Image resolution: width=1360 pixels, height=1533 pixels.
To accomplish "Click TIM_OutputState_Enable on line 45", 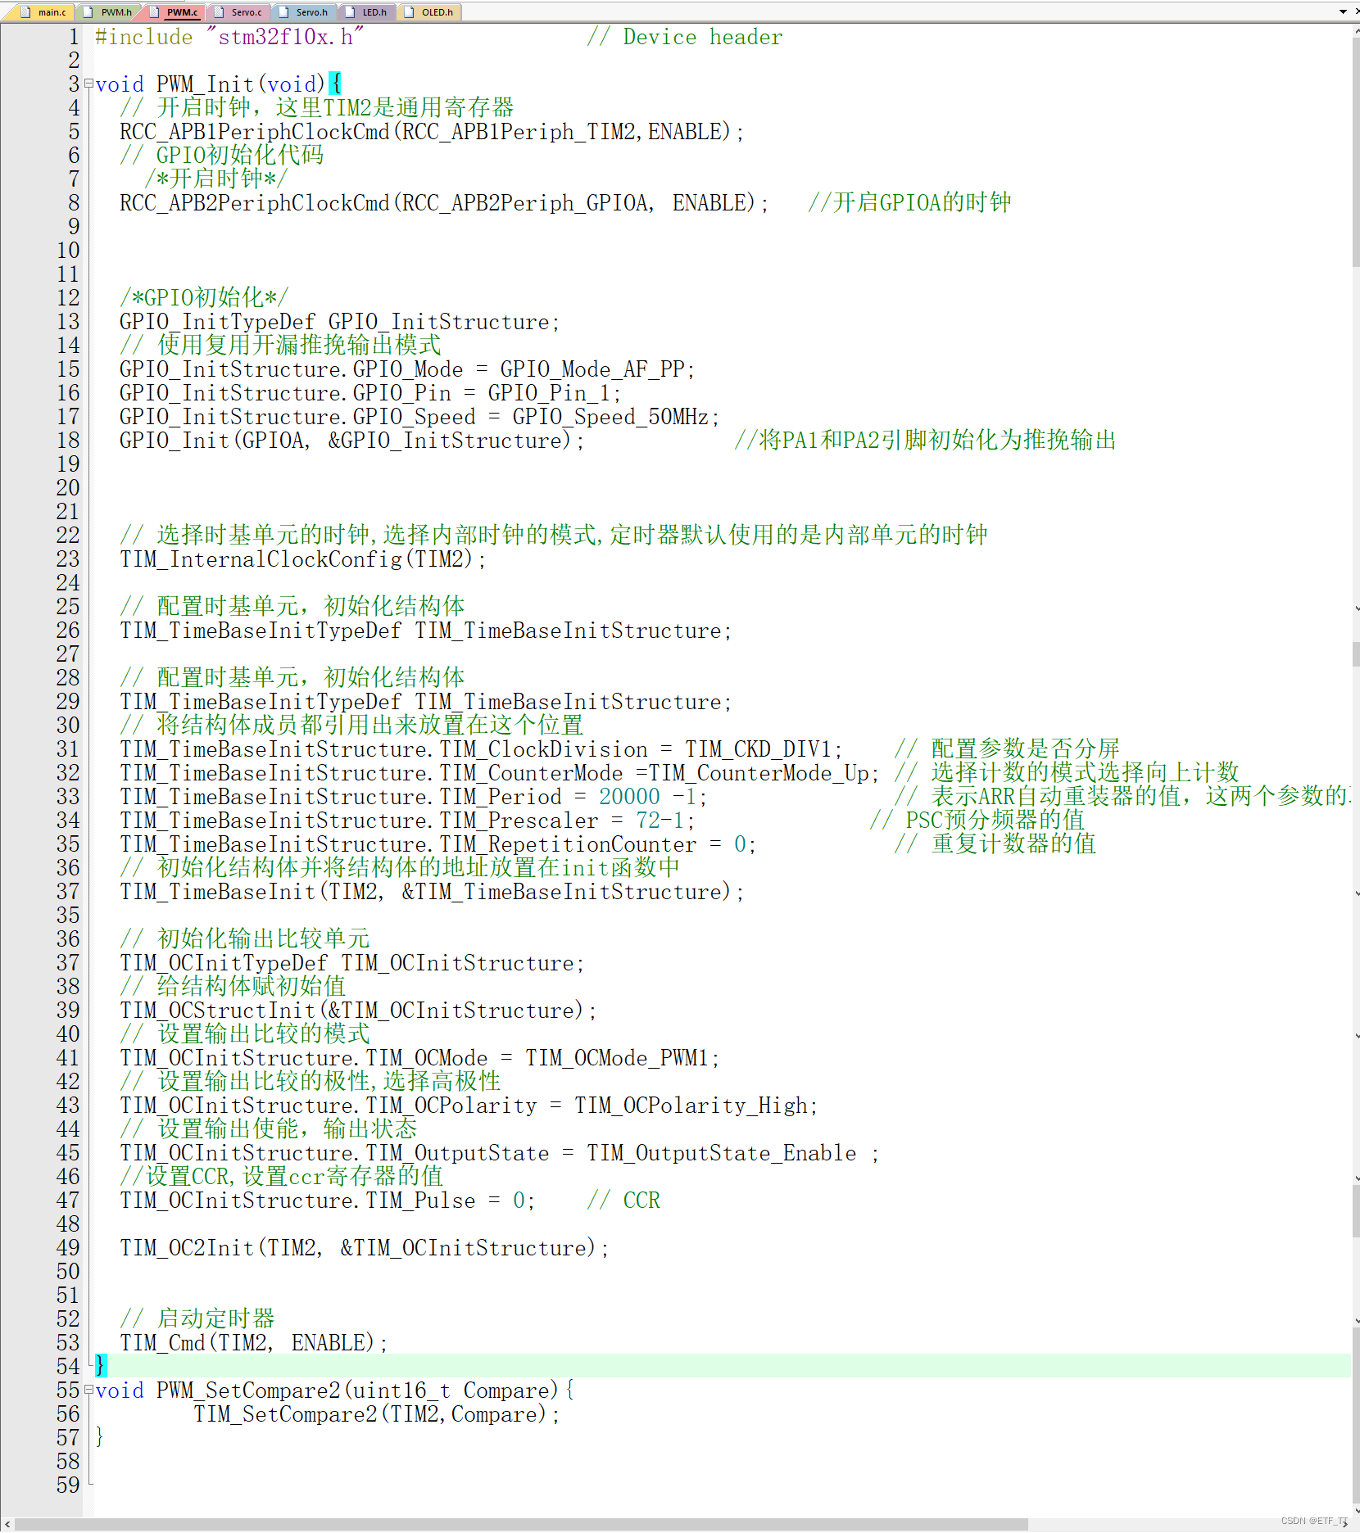I will tap(722, 1153).
